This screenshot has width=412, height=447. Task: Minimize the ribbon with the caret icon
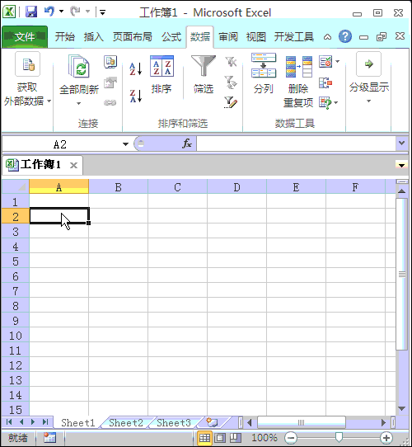pyautogui.click(x=327, y=37)
